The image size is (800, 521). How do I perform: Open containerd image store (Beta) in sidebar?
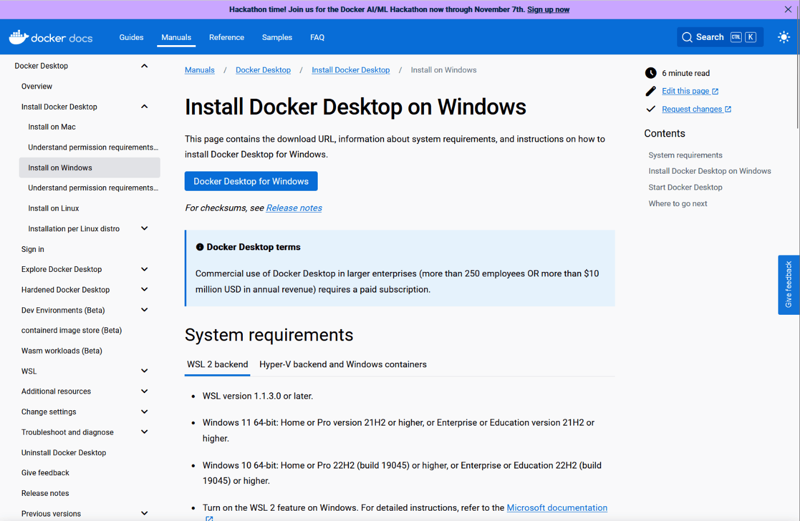click(x=71, y=330)
